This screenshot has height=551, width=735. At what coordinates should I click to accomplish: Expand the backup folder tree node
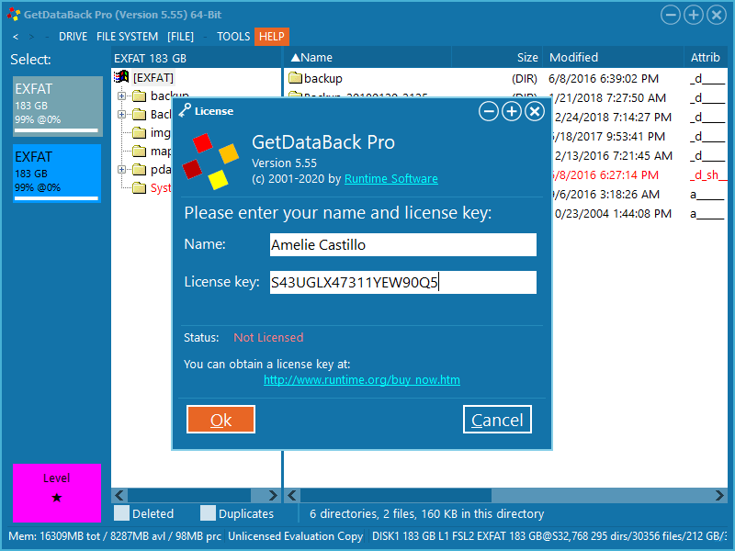click(x=121, y=96)
